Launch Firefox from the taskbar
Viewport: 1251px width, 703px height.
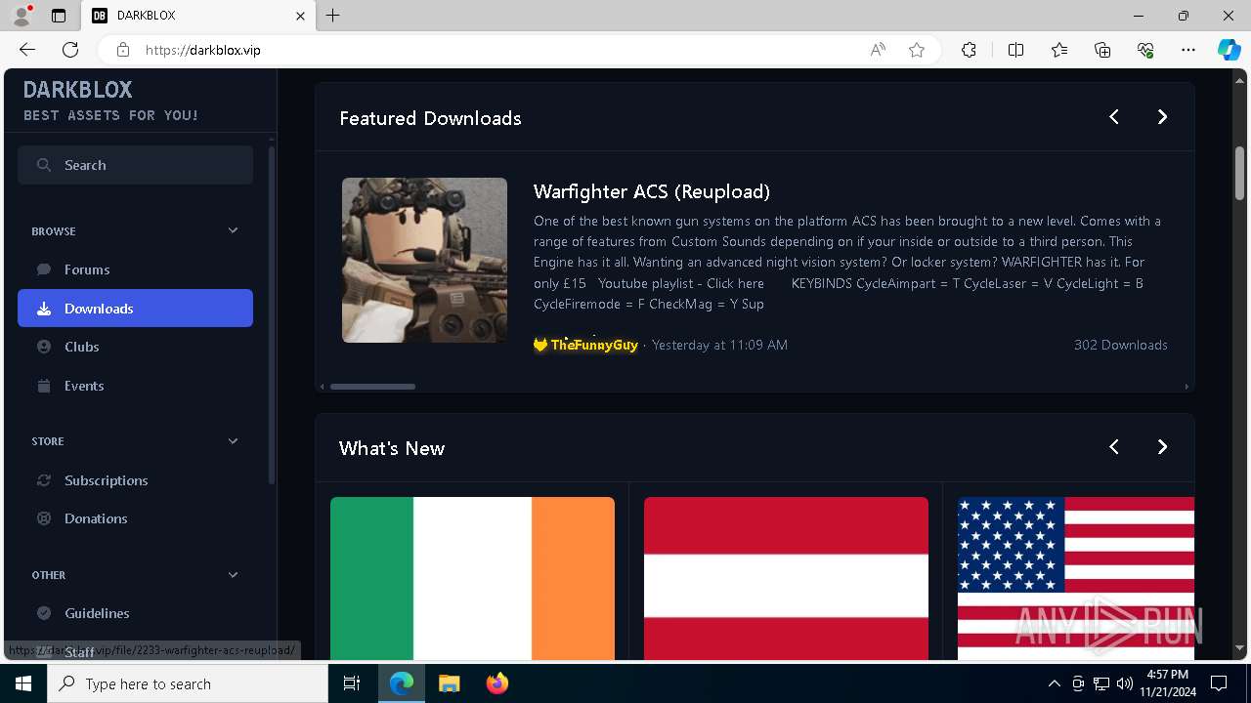pyautogui.click(x=496, y=683)
